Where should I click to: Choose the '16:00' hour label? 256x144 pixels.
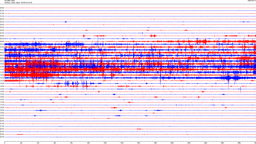2,97
